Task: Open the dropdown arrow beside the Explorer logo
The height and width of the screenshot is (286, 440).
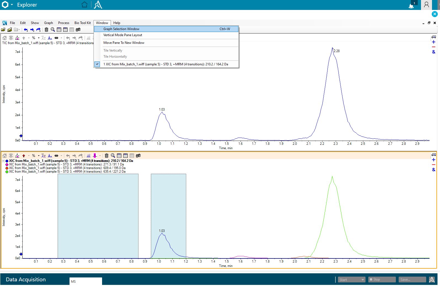Action: [x=12, y=5]
